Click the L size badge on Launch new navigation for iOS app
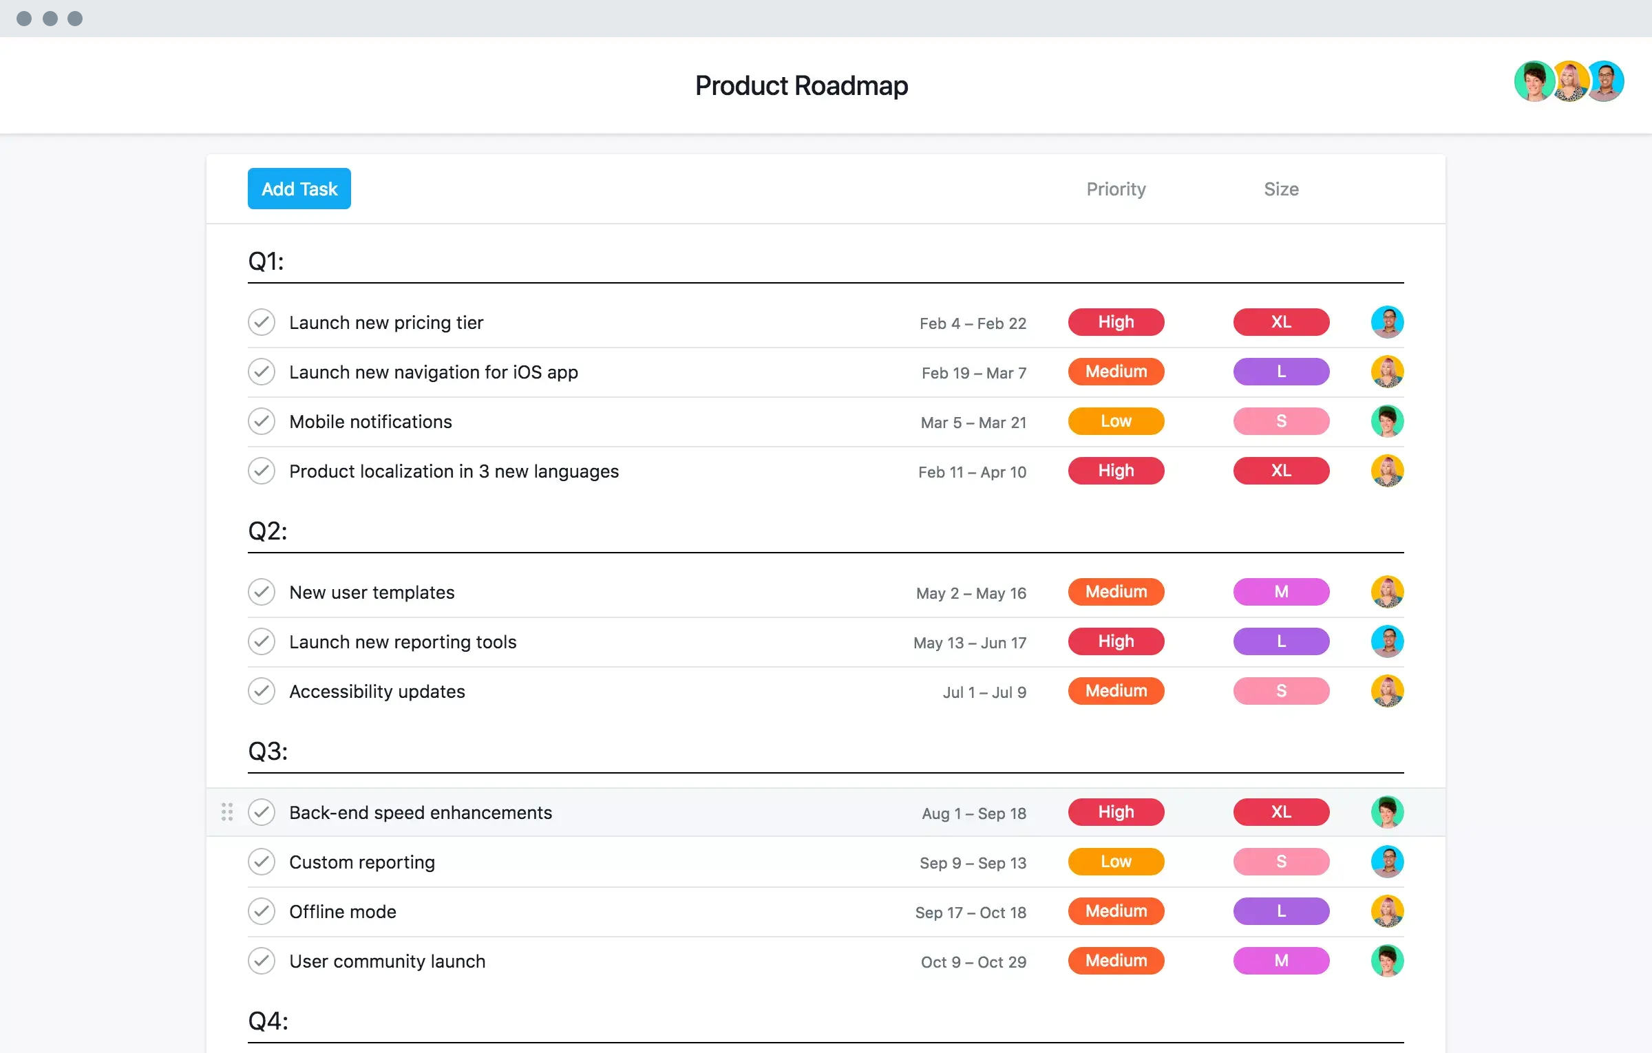Screen dimensions: 1652x1053 (x=1279, y=371)
